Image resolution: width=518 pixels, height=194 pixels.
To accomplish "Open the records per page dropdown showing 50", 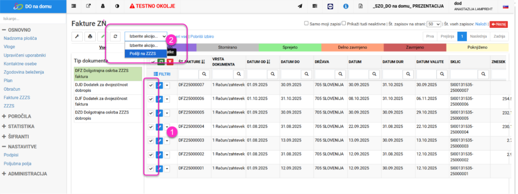I will (x=434, y=24).
